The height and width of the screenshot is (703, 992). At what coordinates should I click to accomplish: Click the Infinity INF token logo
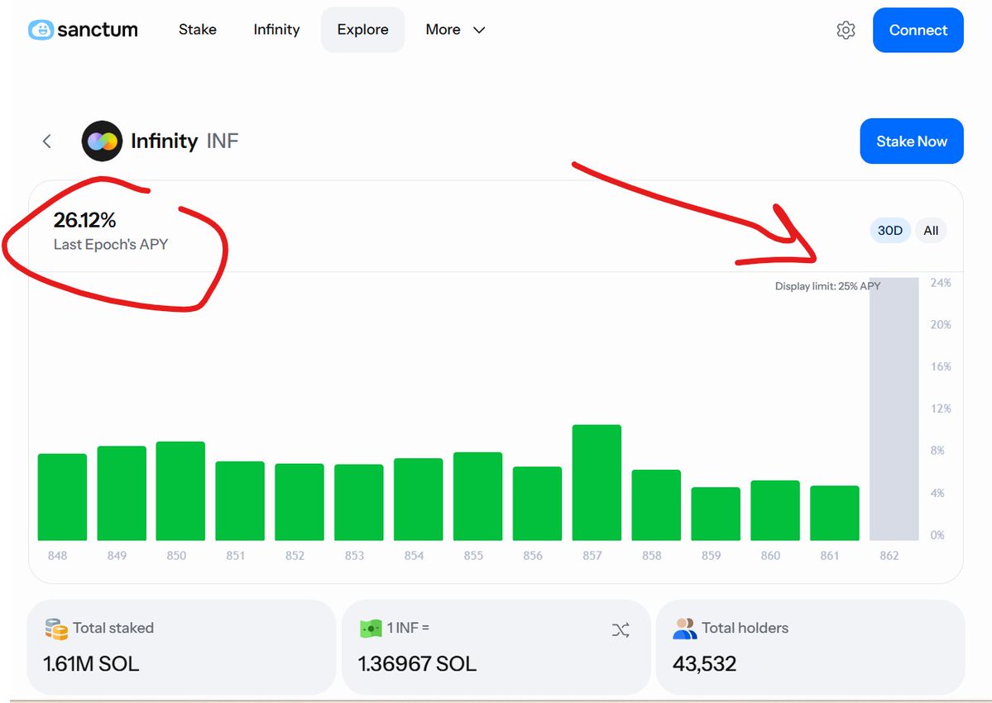tap(102, 141)
